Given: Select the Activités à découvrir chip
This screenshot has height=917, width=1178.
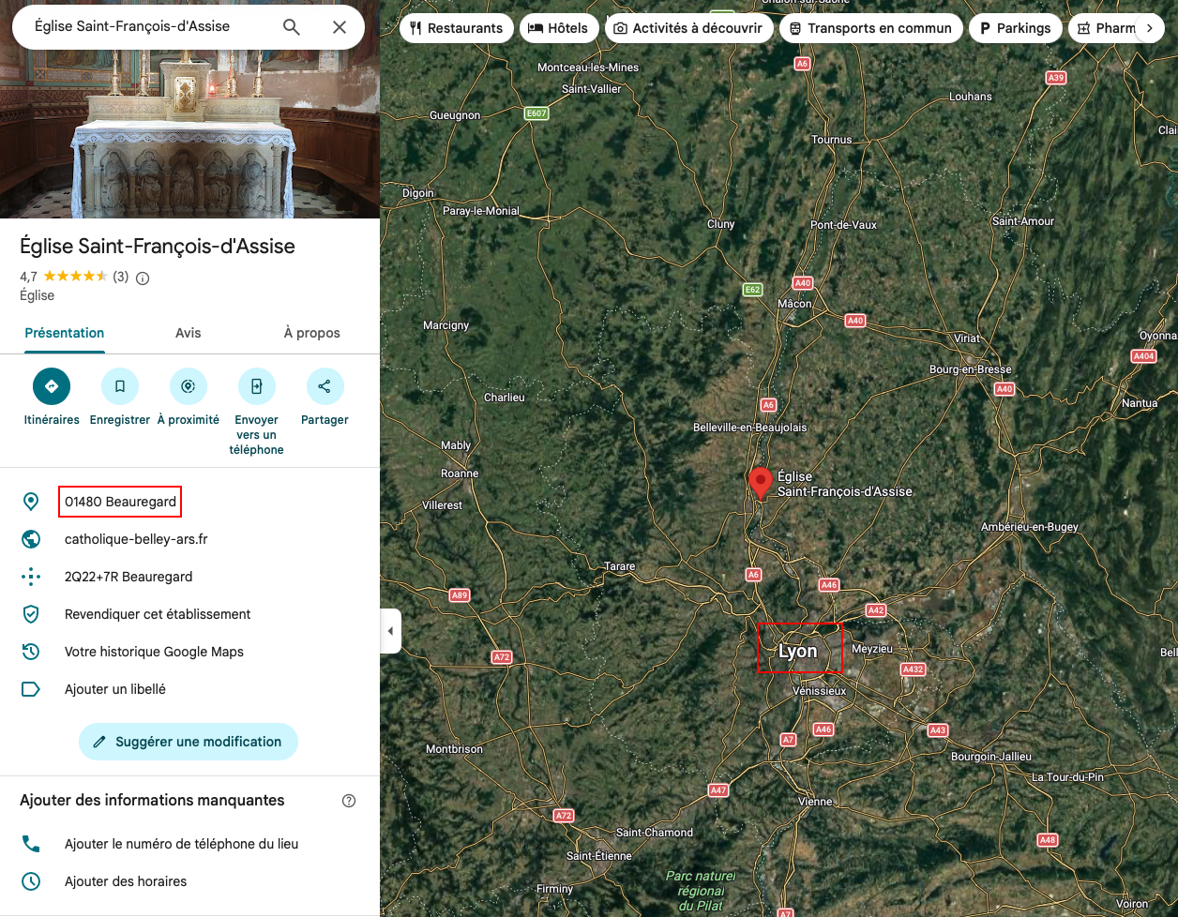Looking at the screenshot, I should tap(689, 28).
